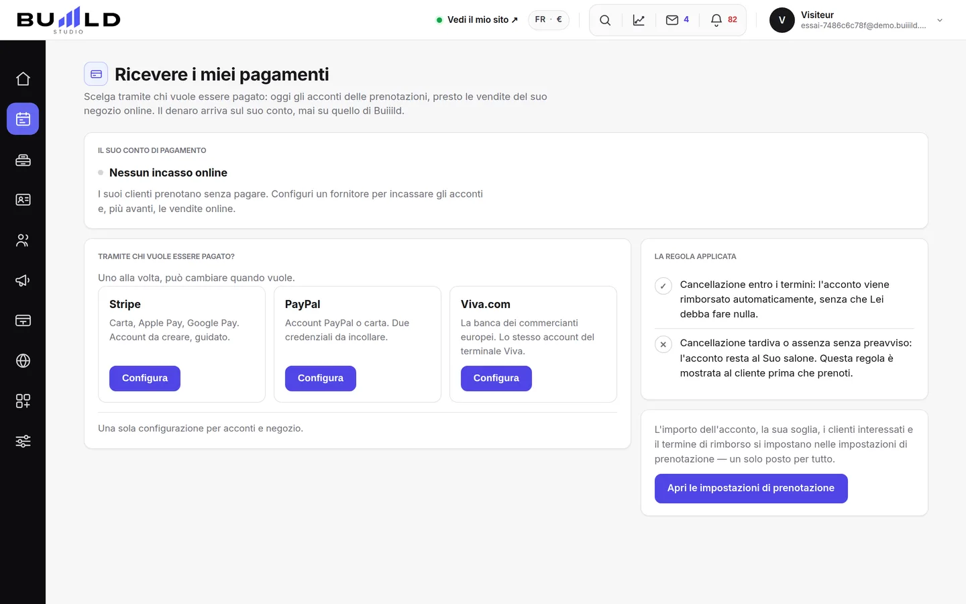Open the home icon in the sidebar

click(23, 79)
